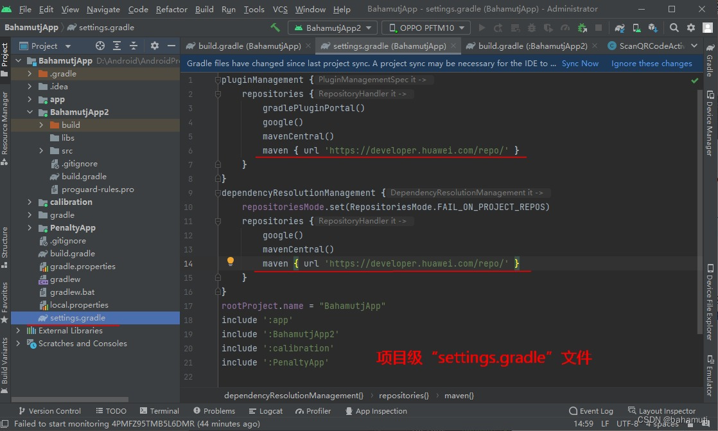Select settings.gradle in project tree
The height and width of the screenshot is (431, 718).
click(95, 318)
